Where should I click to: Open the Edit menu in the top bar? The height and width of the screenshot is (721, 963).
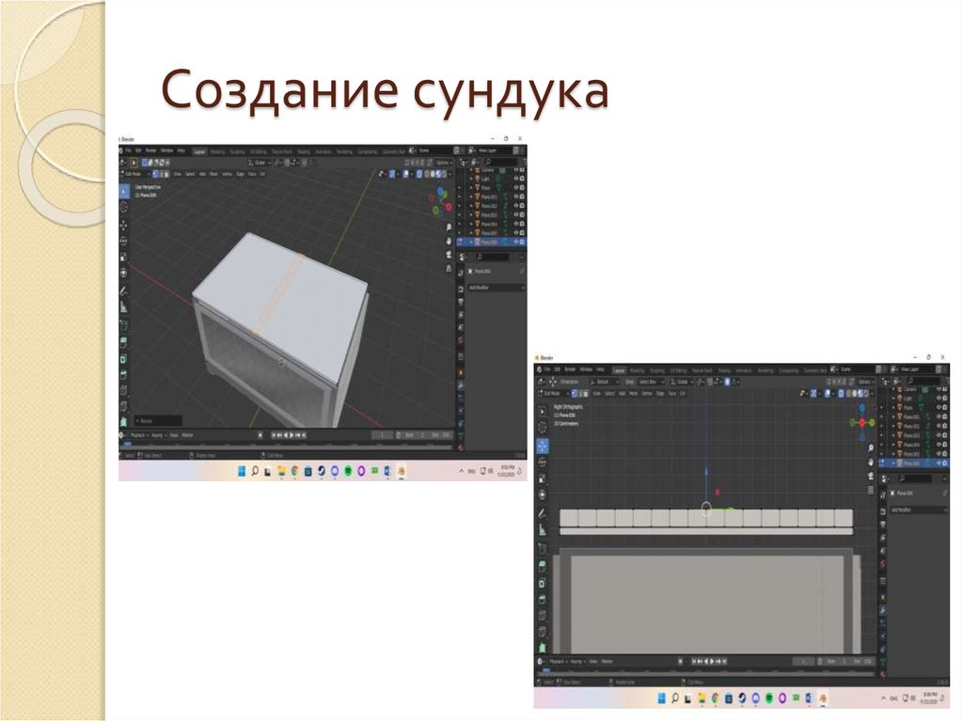136,149
